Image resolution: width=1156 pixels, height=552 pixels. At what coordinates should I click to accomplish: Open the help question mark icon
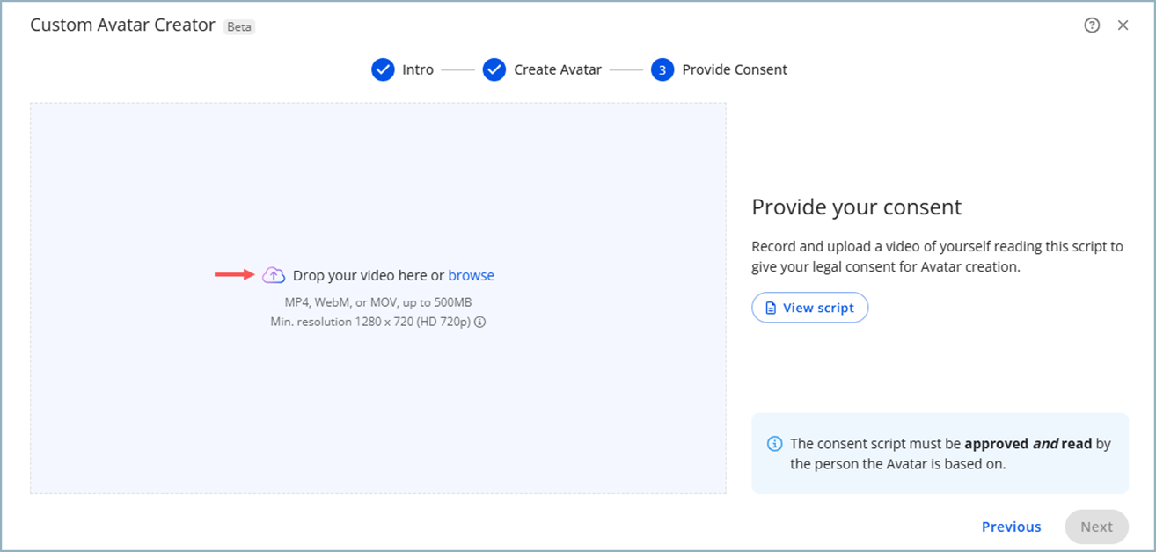click(x=1092, y=25)
